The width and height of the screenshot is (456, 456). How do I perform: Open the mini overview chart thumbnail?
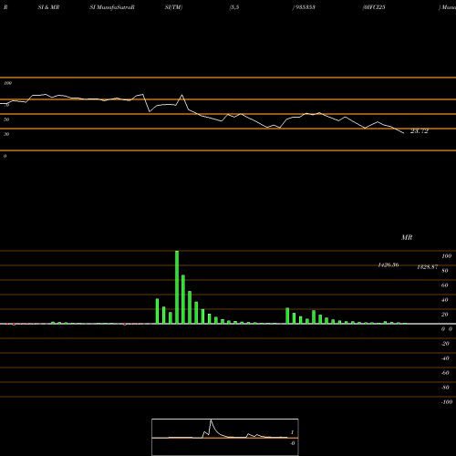pyautogui.click(x=225, y=437)
